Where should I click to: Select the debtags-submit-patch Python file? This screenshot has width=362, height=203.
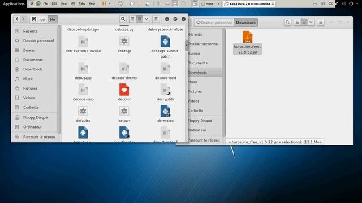tap(165, 41)
